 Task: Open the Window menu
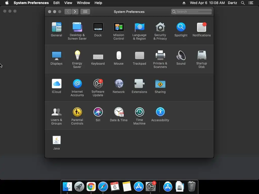[x=83, y=3]
